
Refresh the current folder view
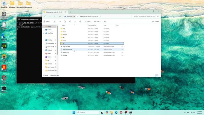[60, 16]
